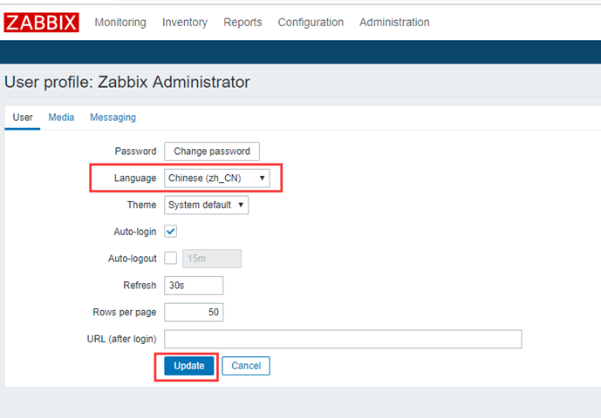Image resolution: width=601 pixels, height=418 pixels.
Task: Open the Configuration menu
Action: coord(311,23)
